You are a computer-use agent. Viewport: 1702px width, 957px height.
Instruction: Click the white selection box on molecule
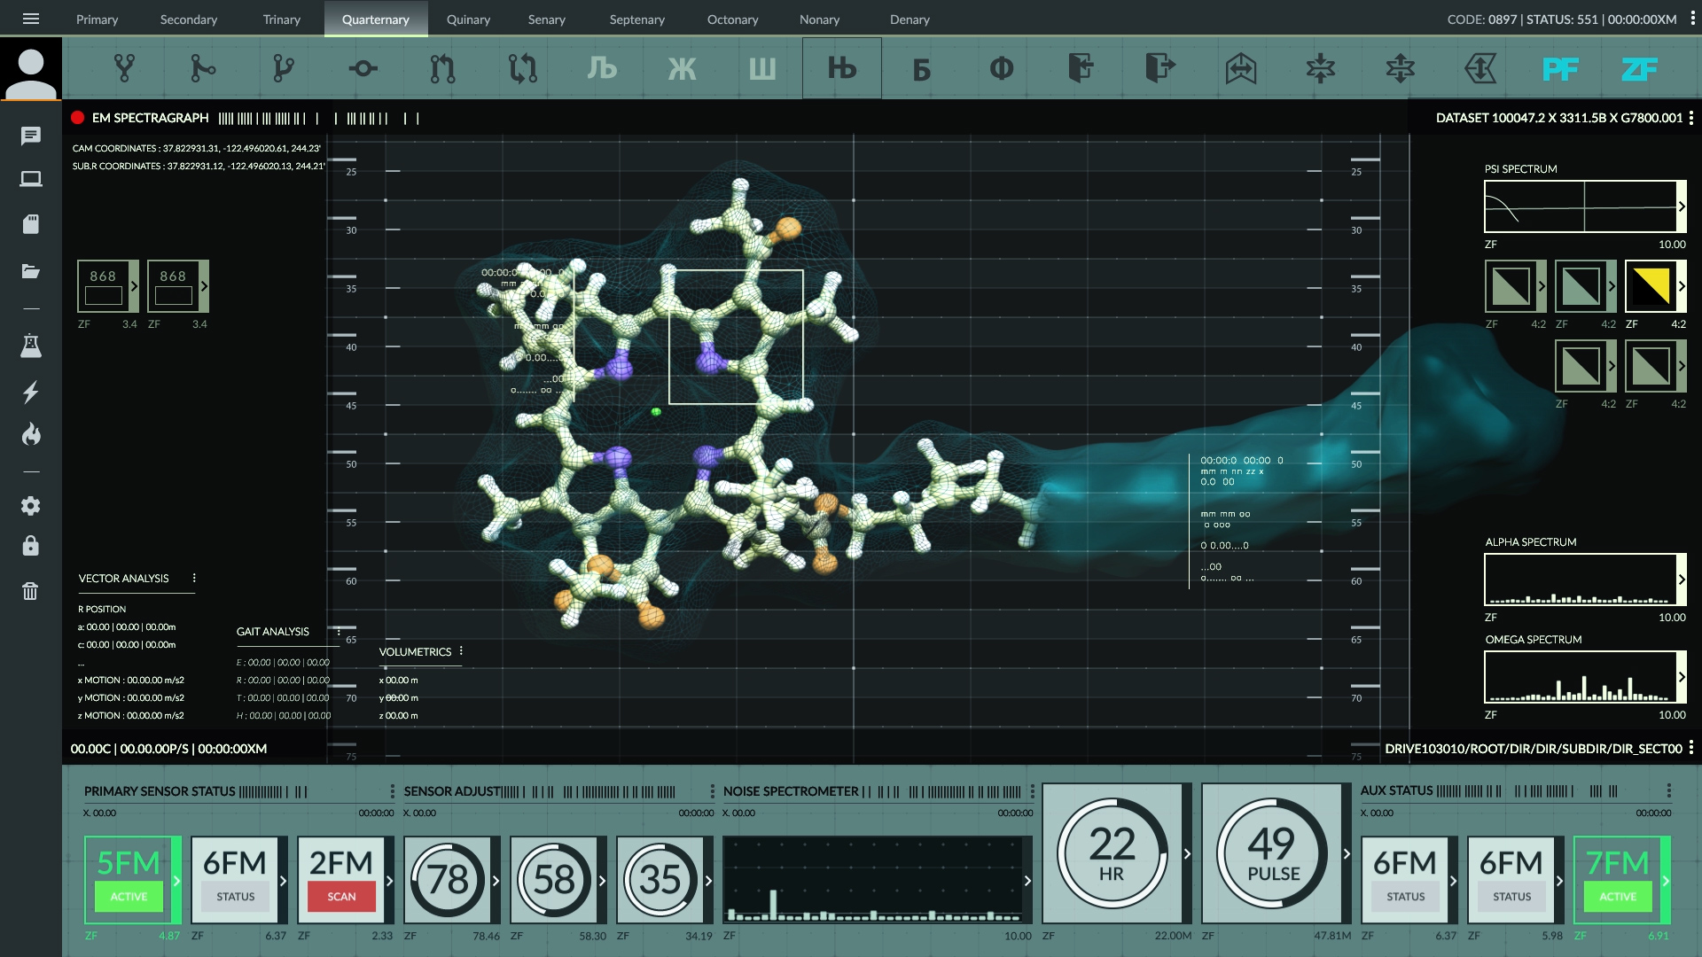[x=736, y=337]
